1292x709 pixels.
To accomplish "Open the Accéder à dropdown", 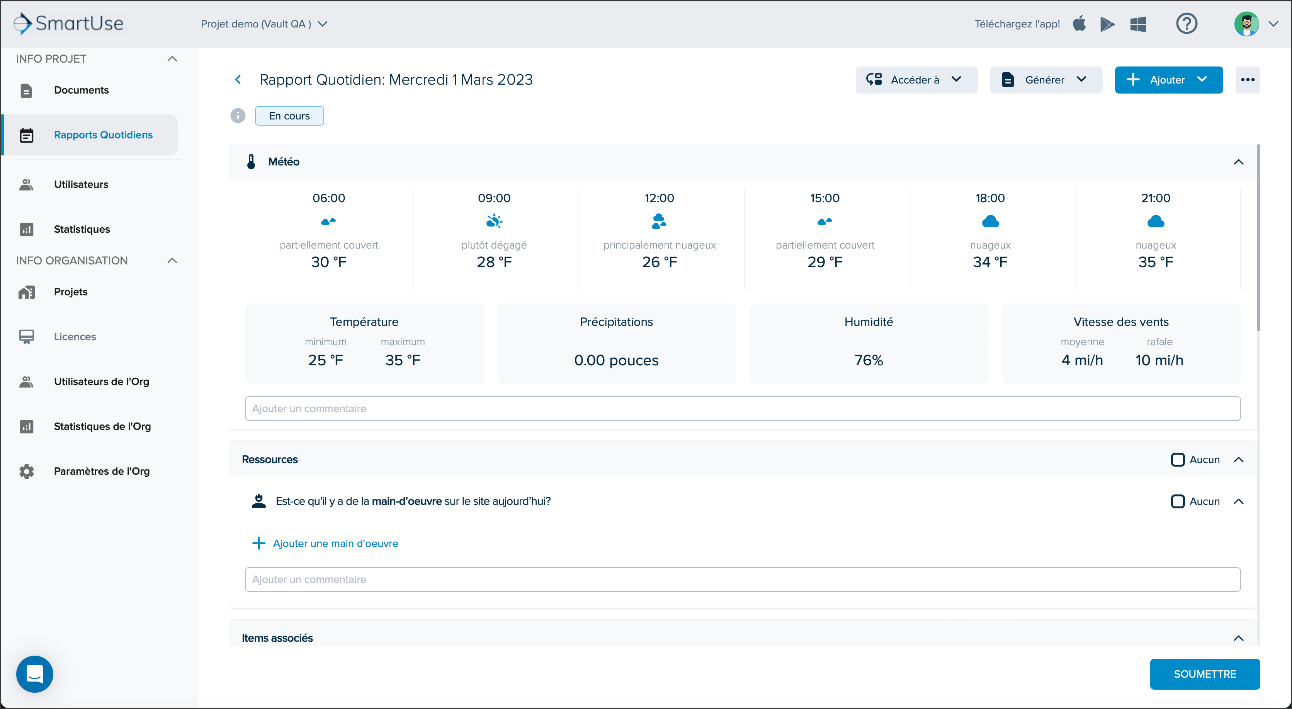I will point(916,80).
